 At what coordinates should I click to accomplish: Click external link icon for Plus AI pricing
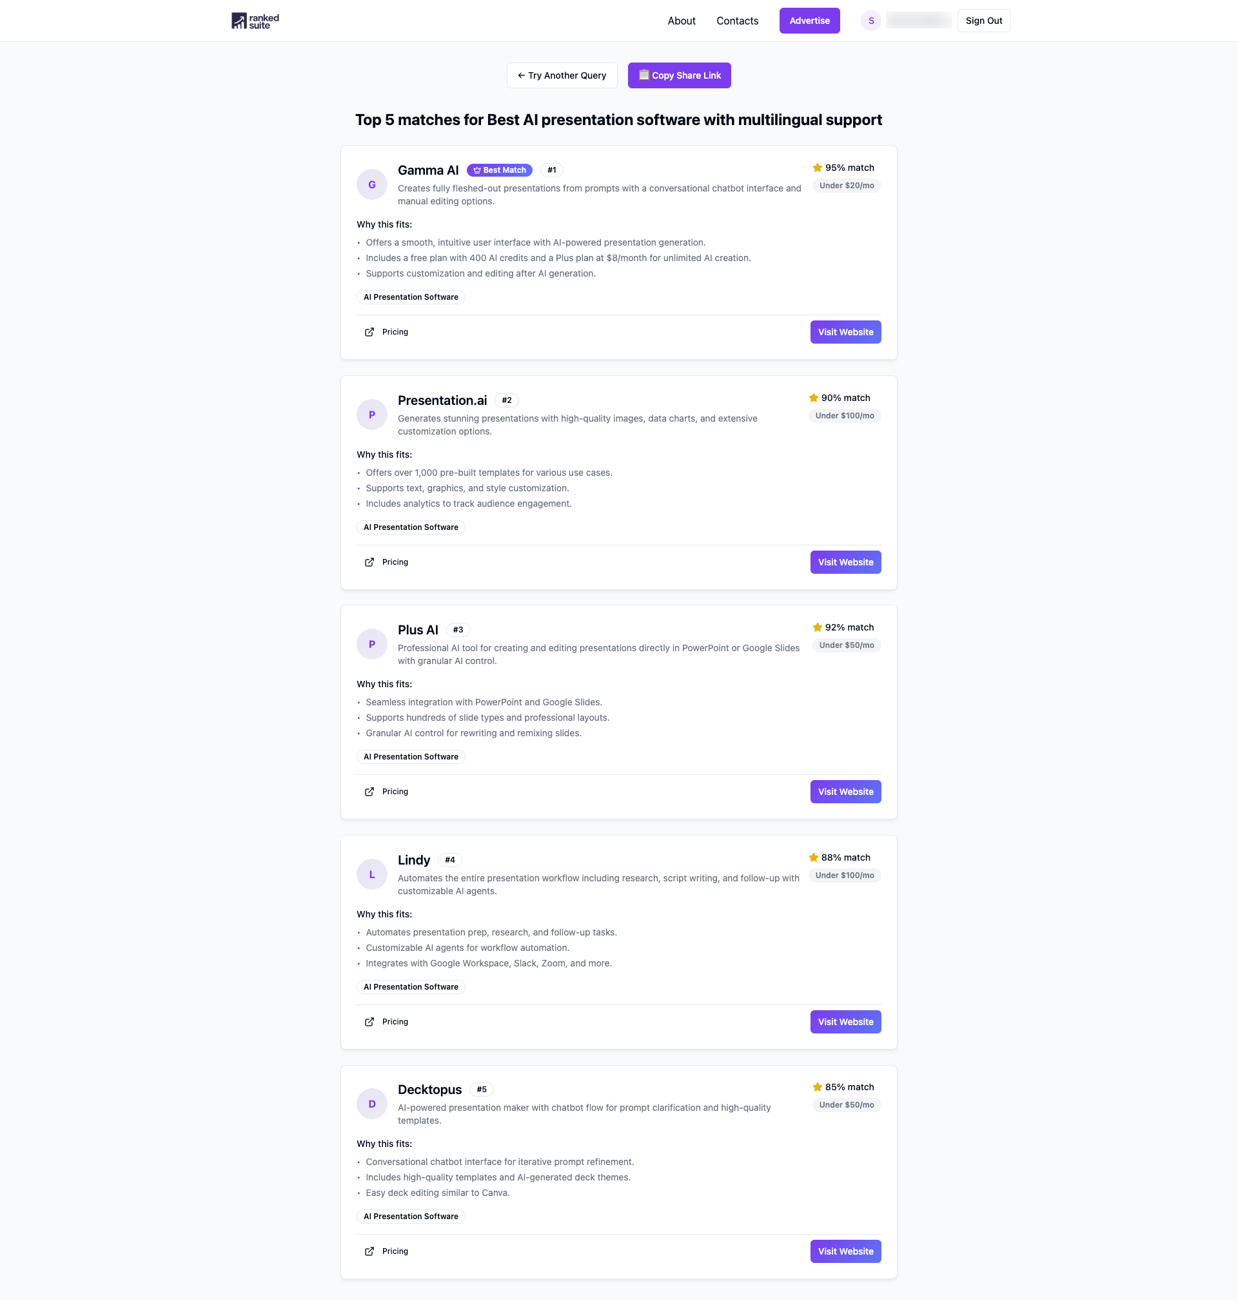tap(369, 792)
